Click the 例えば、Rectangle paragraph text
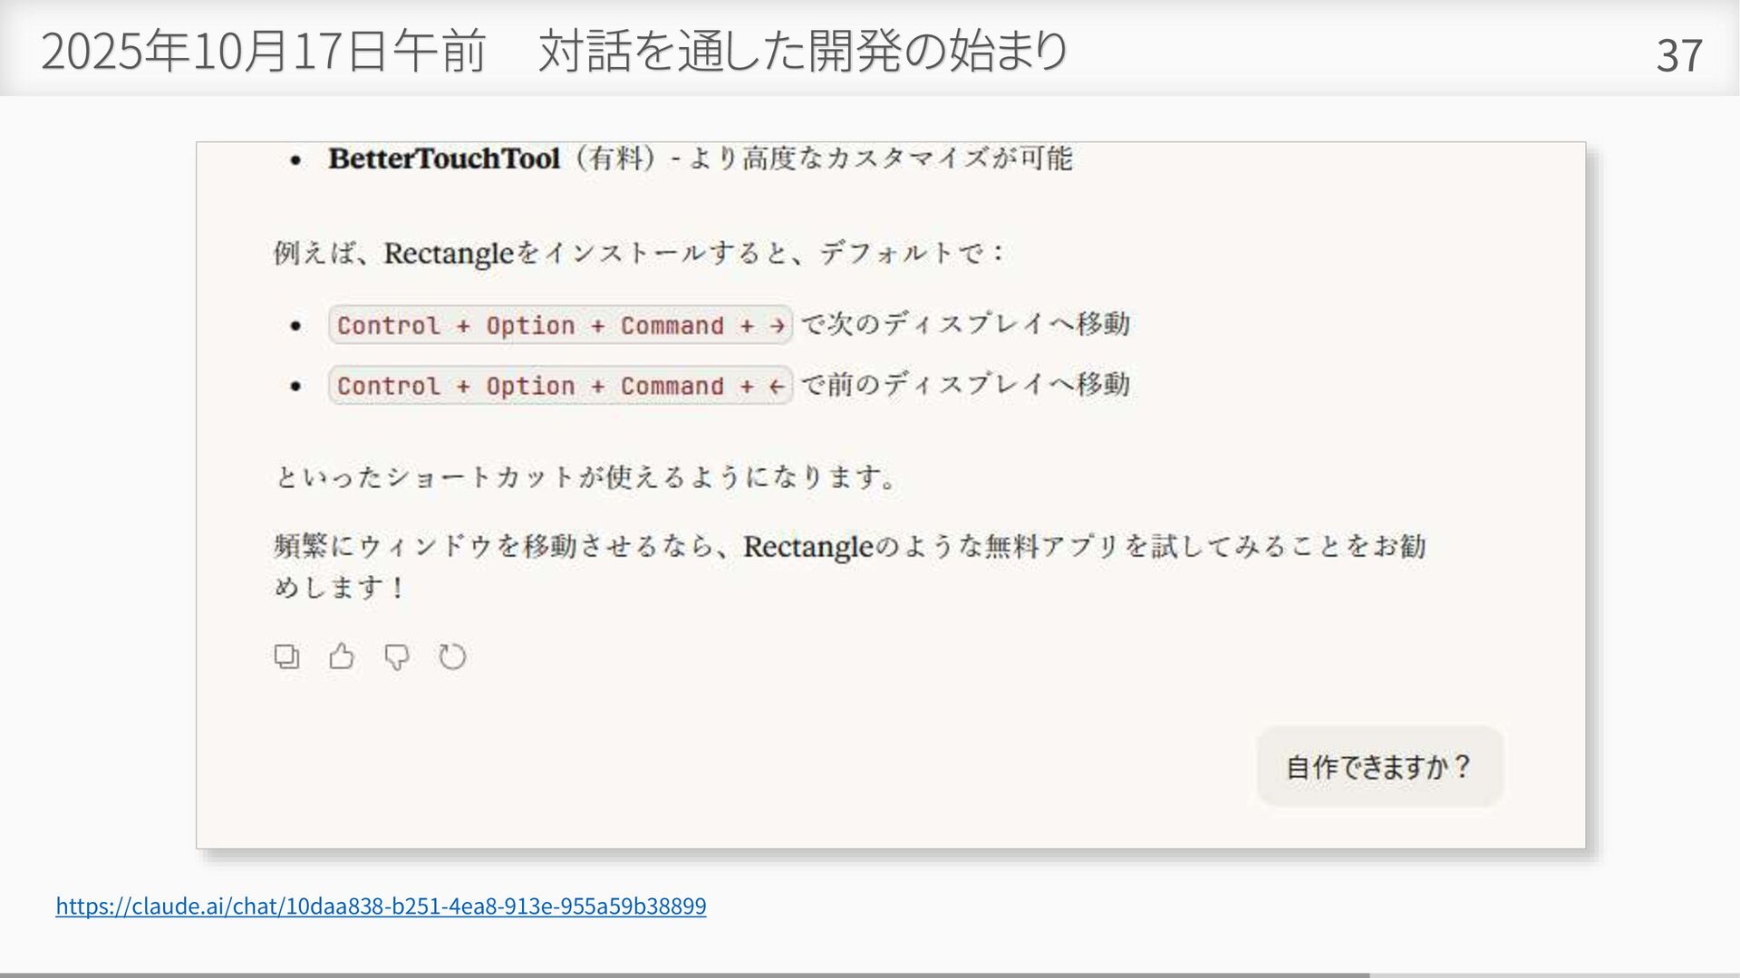This screenshot has width=1740, height=978. (639, 253)
